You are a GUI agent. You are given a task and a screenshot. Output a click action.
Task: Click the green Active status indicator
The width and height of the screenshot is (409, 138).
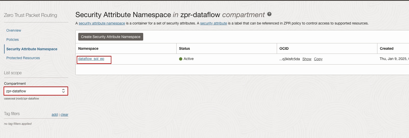[181, 59]
